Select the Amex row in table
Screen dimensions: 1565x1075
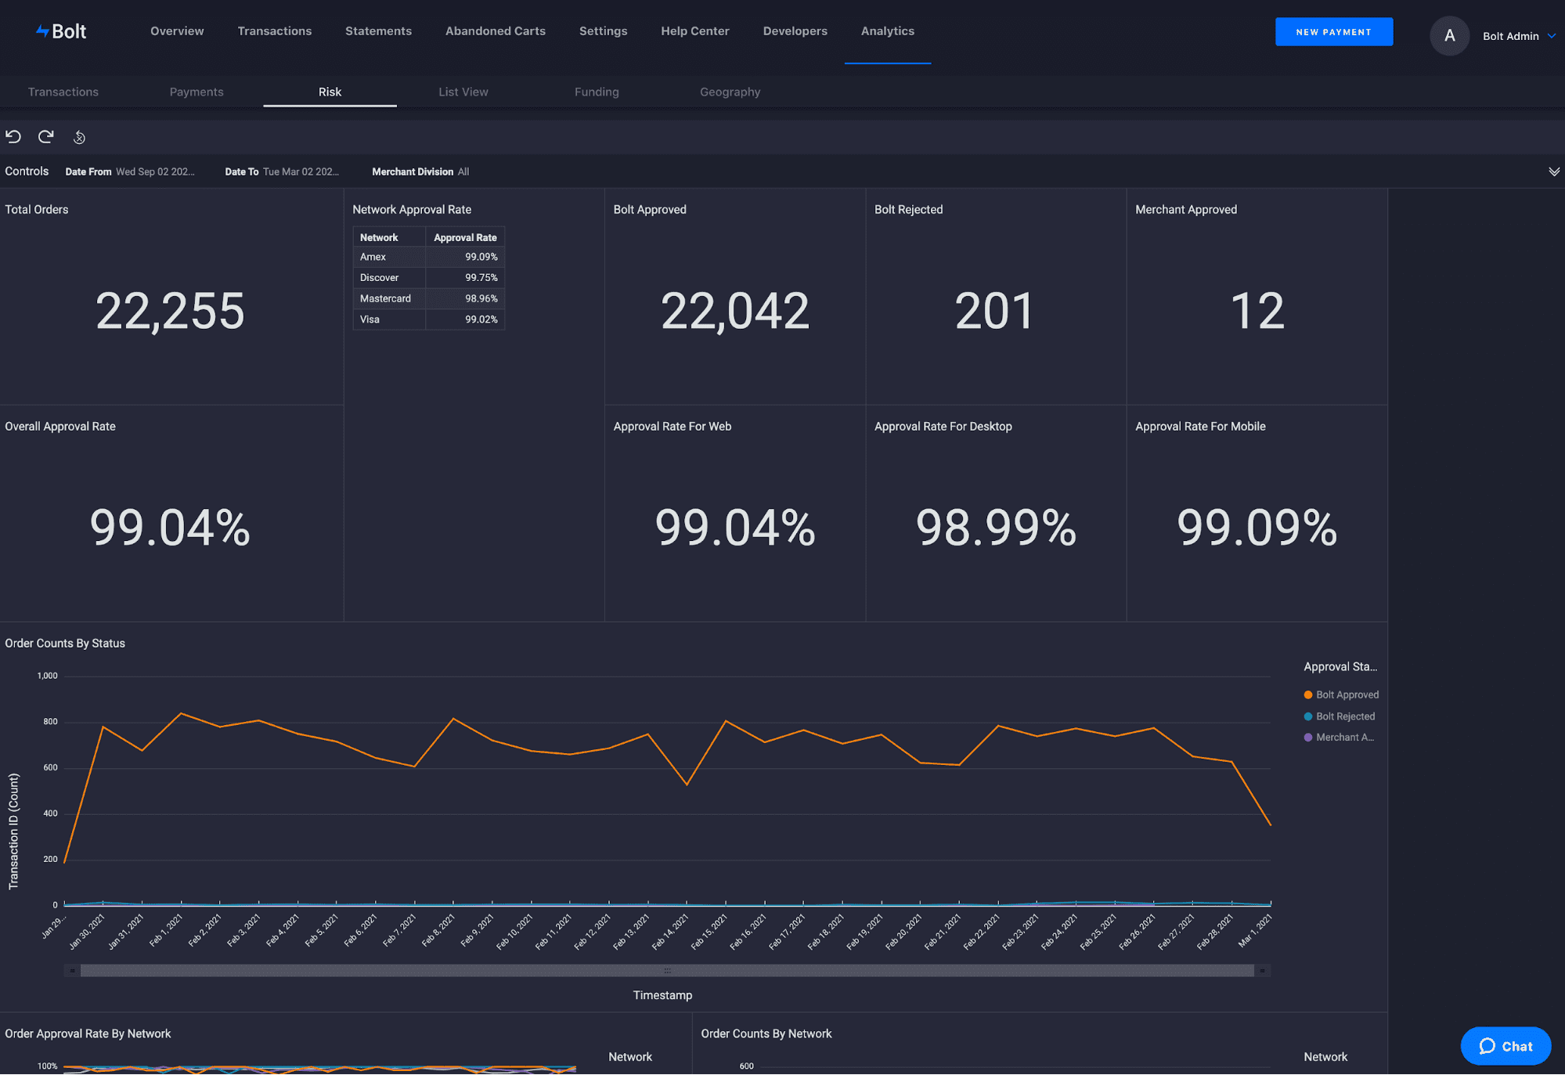pos(429,258)
